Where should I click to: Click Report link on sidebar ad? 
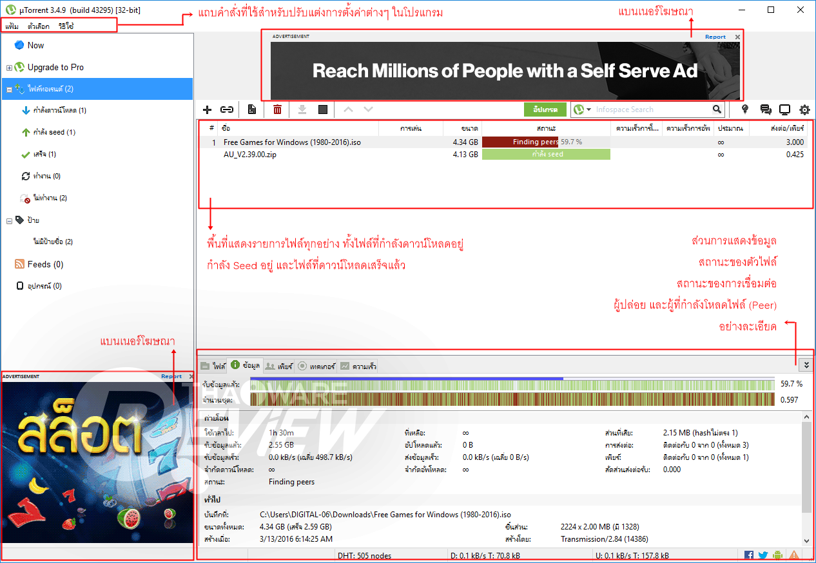click(x=171, y=376)
